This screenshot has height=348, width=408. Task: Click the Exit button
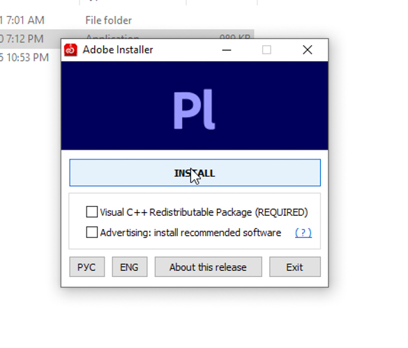[295, 267]
